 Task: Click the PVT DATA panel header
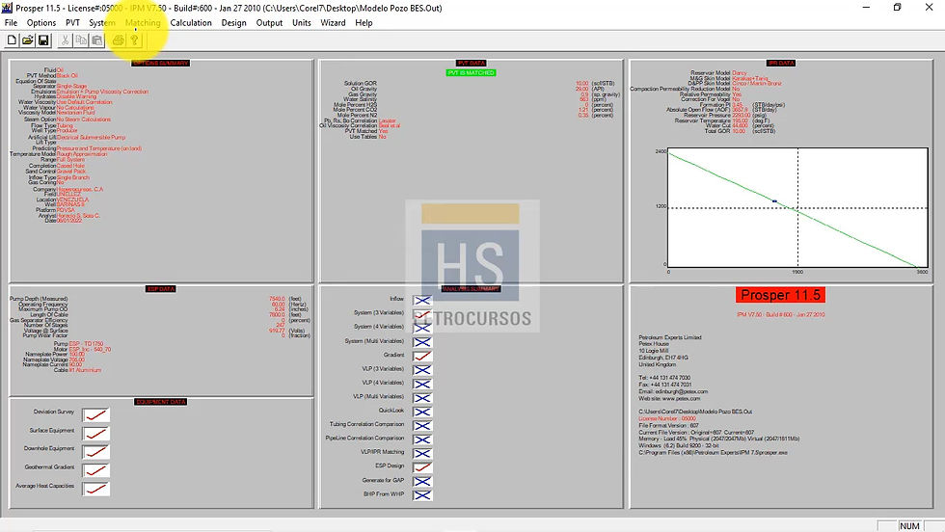click(x=472, y=64)
